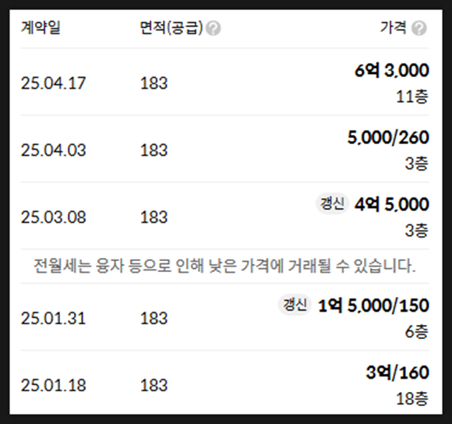Viewport: 452px width, 424px height.
Task: Click the 면적(공급) column header
Action: point(171,28)
